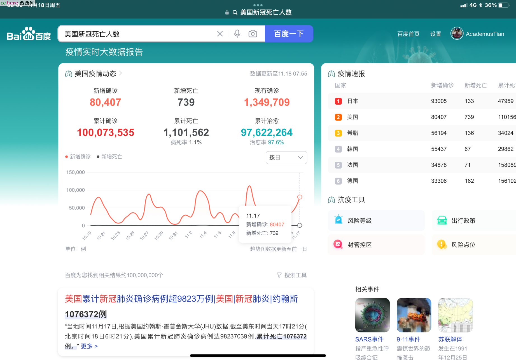Open the SARS事件 thumbnail image
This screenshot has width=516, height=360.
tap(372, 315)
